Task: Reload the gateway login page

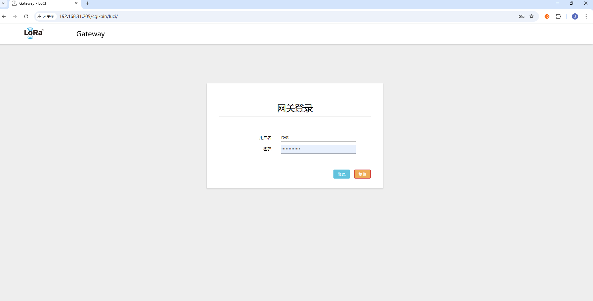Action: [x=26, y=16]
